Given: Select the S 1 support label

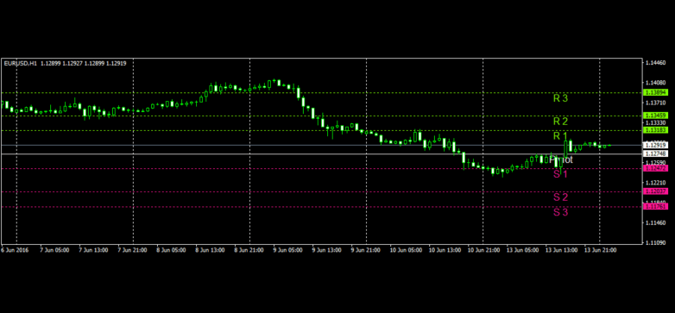Looking at the screenshot, I should click(x=560, y=174).
